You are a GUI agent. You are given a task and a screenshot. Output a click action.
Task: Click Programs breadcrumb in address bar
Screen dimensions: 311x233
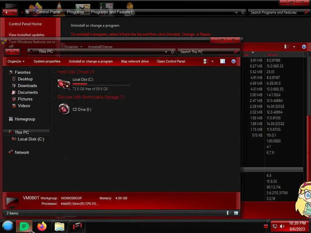coord(75,12)
